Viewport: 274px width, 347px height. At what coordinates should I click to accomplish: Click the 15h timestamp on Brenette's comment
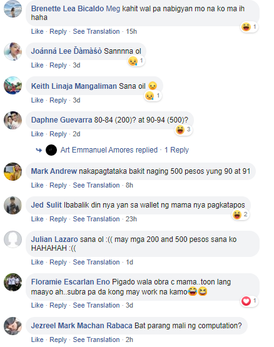[x=131, y=31]
